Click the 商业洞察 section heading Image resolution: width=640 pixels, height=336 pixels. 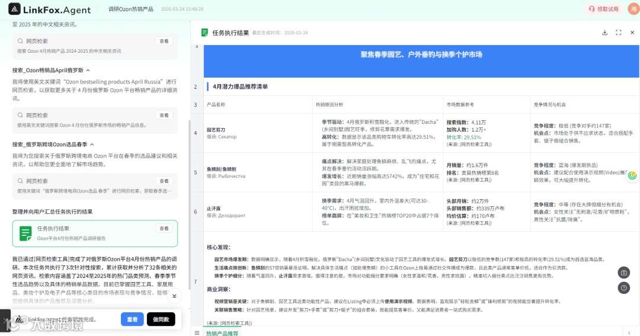(219, 289)
